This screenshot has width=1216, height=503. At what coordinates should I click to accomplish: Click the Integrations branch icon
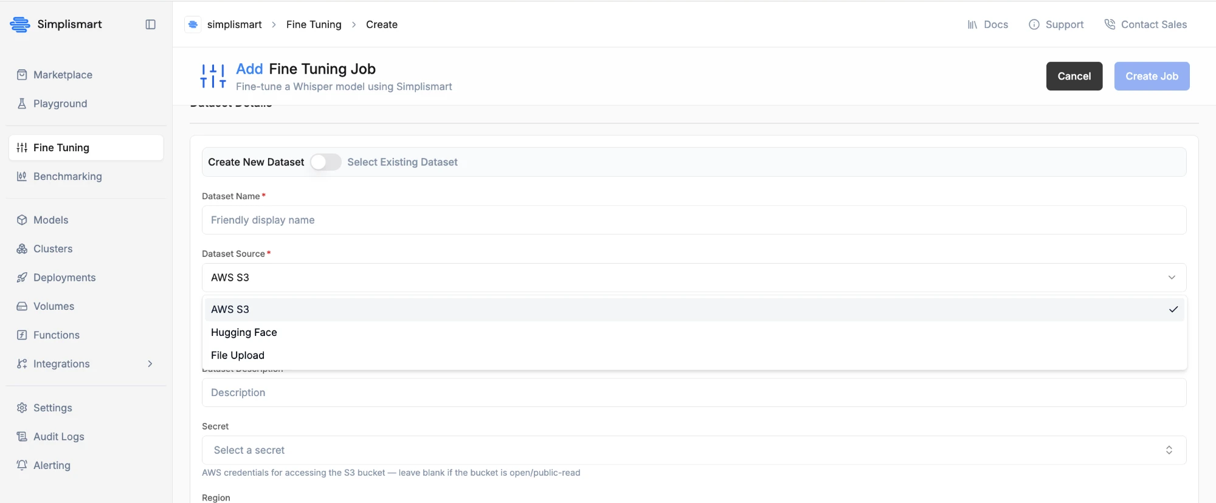[22, 364]
